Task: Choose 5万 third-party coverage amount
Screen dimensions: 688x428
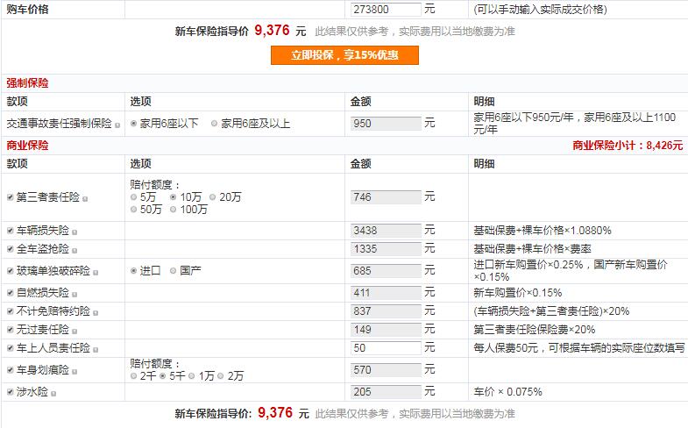Action: tap(133, 197)
